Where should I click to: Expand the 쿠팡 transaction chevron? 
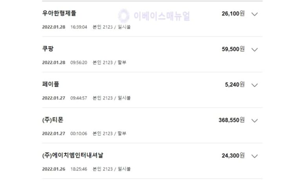point(254,49)
